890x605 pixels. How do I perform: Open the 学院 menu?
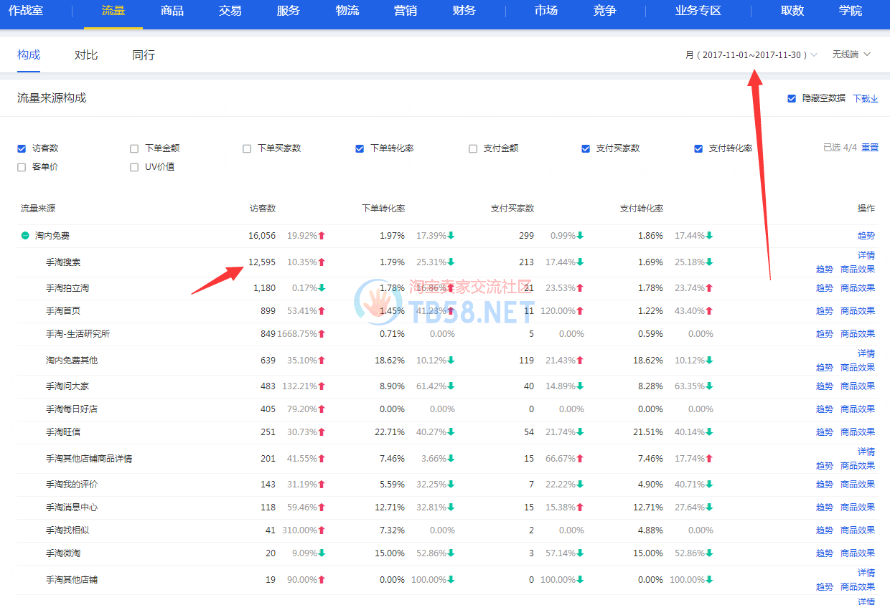[851, 11]
